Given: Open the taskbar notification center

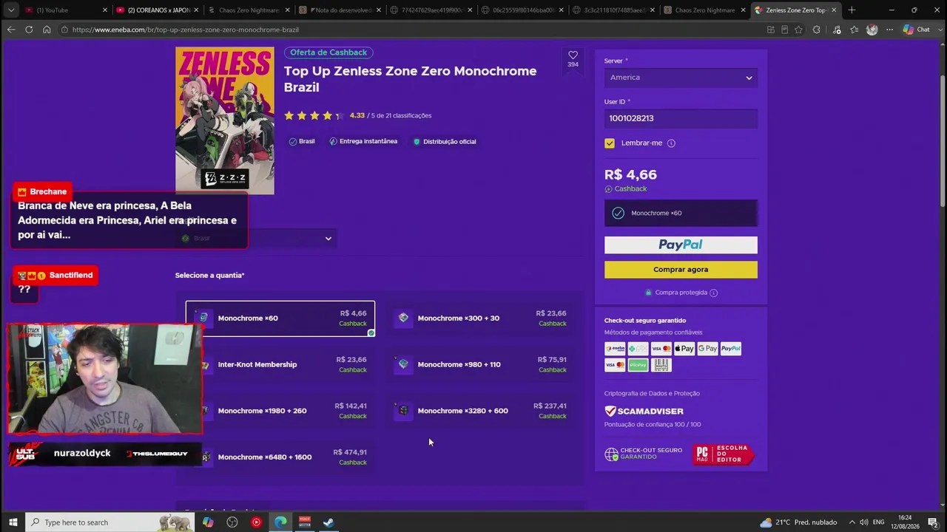Looking at the screenshot, I should [x=933, y=522].
